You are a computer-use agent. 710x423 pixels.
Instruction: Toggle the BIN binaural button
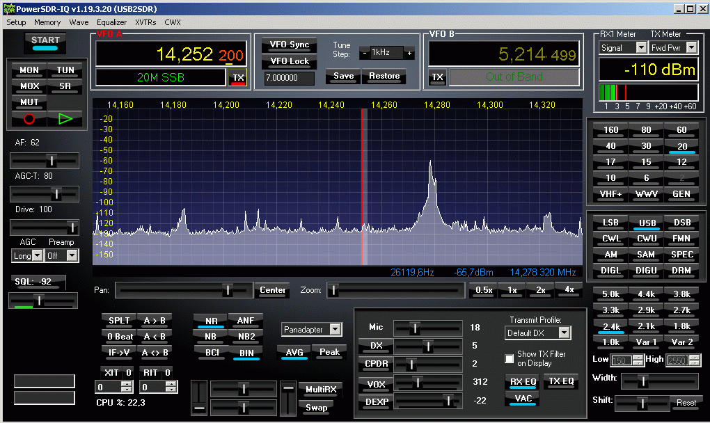[x=246, y=353]
